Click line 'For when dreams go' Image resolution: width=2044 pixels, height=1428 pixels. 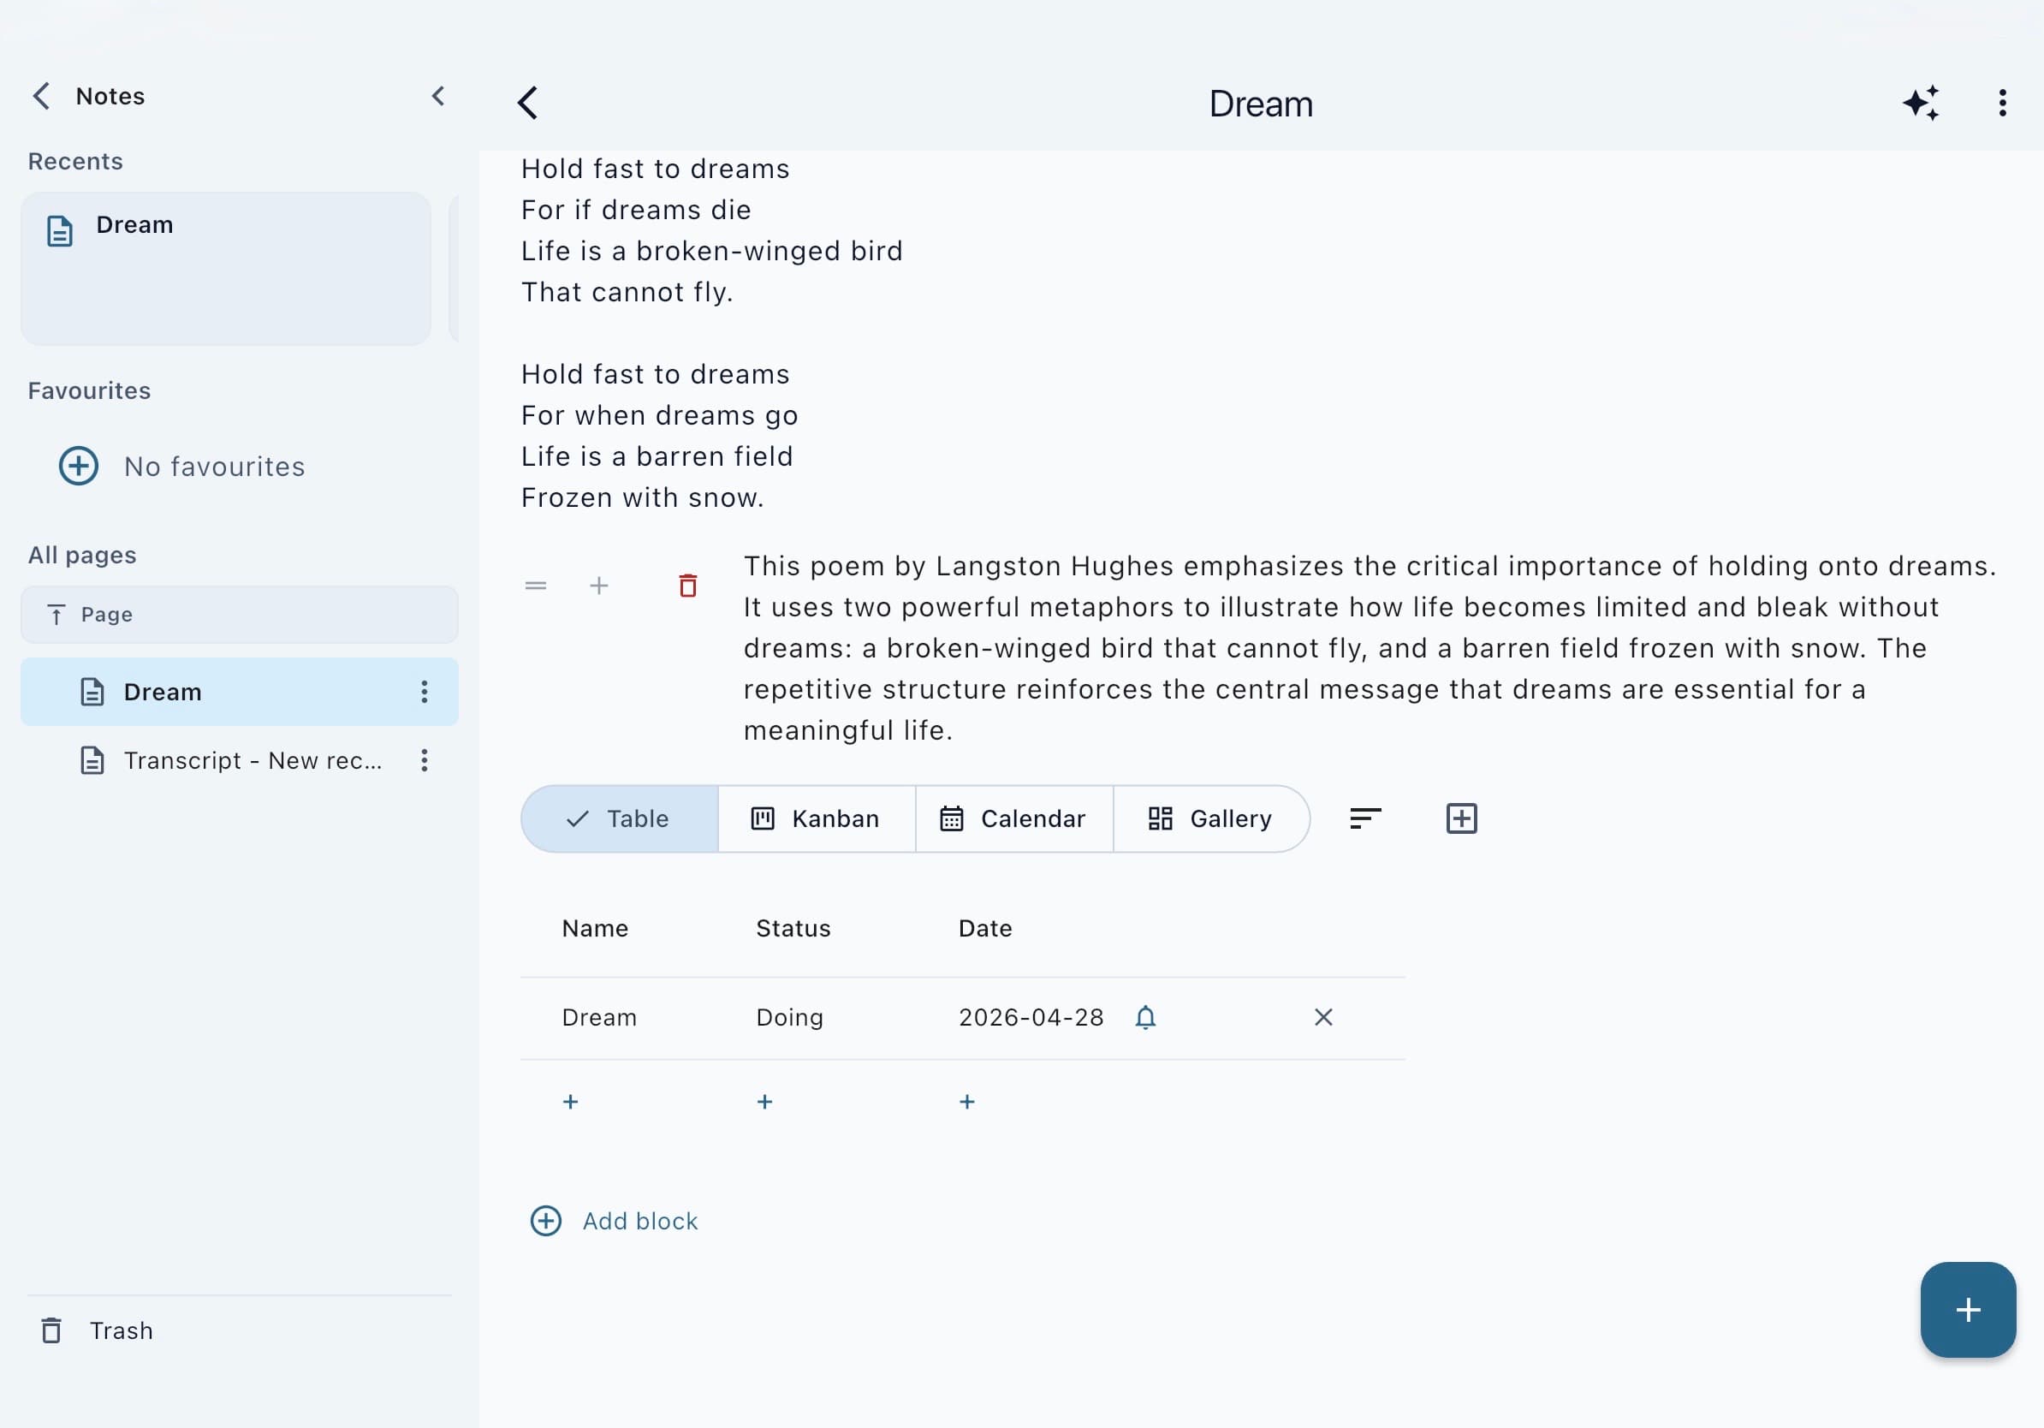click(660, 416)
